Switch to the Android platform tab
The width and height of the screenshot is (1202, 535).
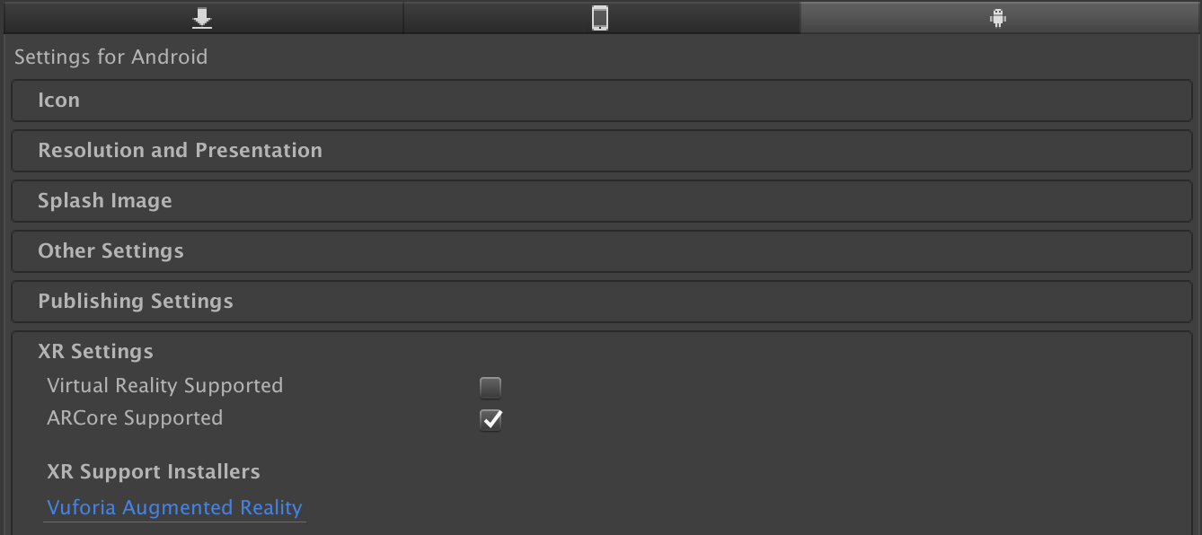pos(998,17)
